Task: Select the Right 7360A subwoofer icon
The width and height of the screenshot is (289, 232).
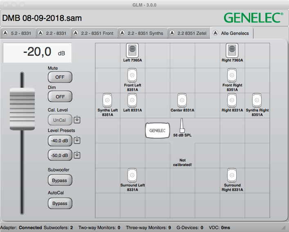Action: 232,50
